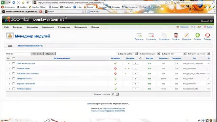Move Главное меню module up
This screenshot has width=217, height=122.
[x=125, y=68]
